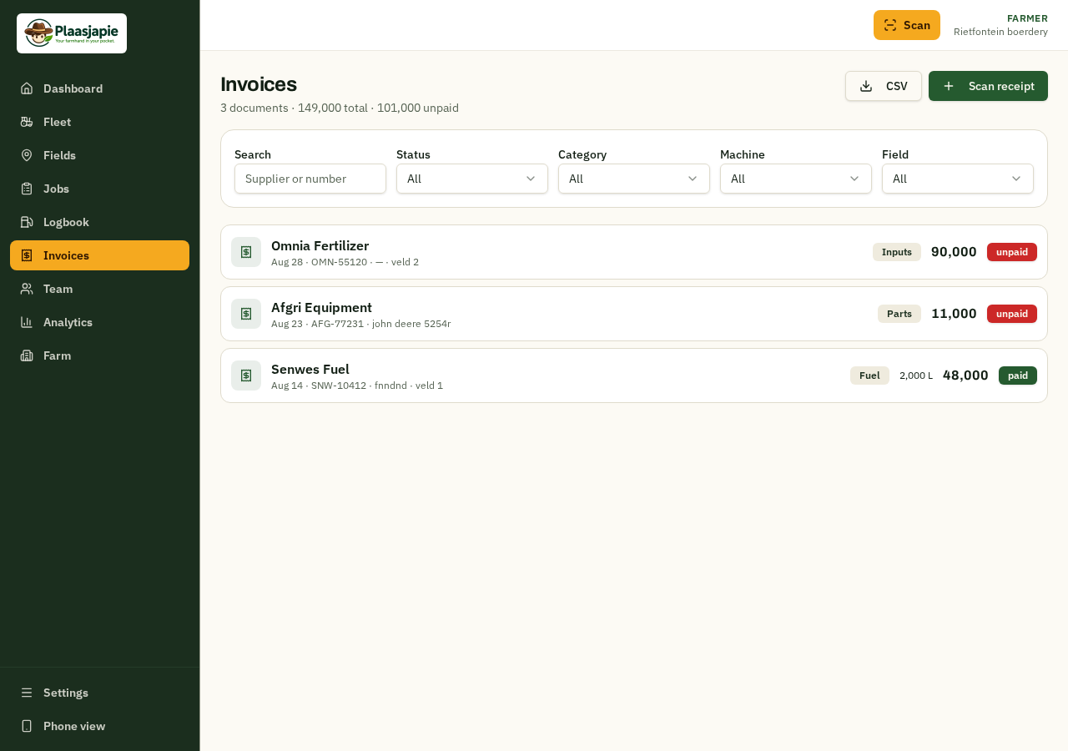This screenshot has height=751, width=1068.
Task: Open the Dashboard page
Action: pos(100,88)
